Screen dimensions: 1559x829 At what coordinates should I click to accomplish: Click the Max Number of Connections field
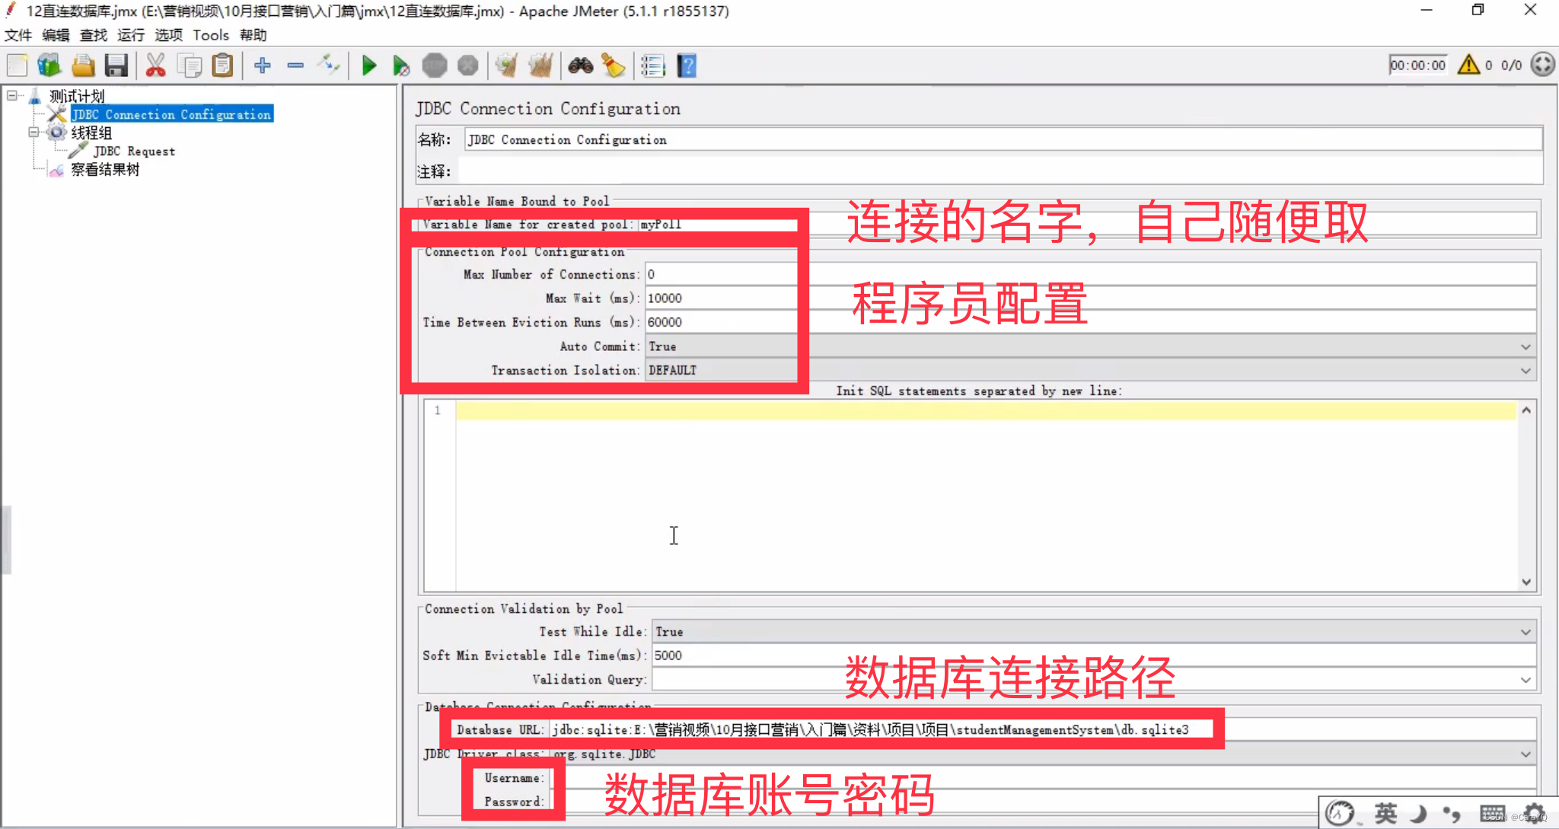(x=1090, y=274)
